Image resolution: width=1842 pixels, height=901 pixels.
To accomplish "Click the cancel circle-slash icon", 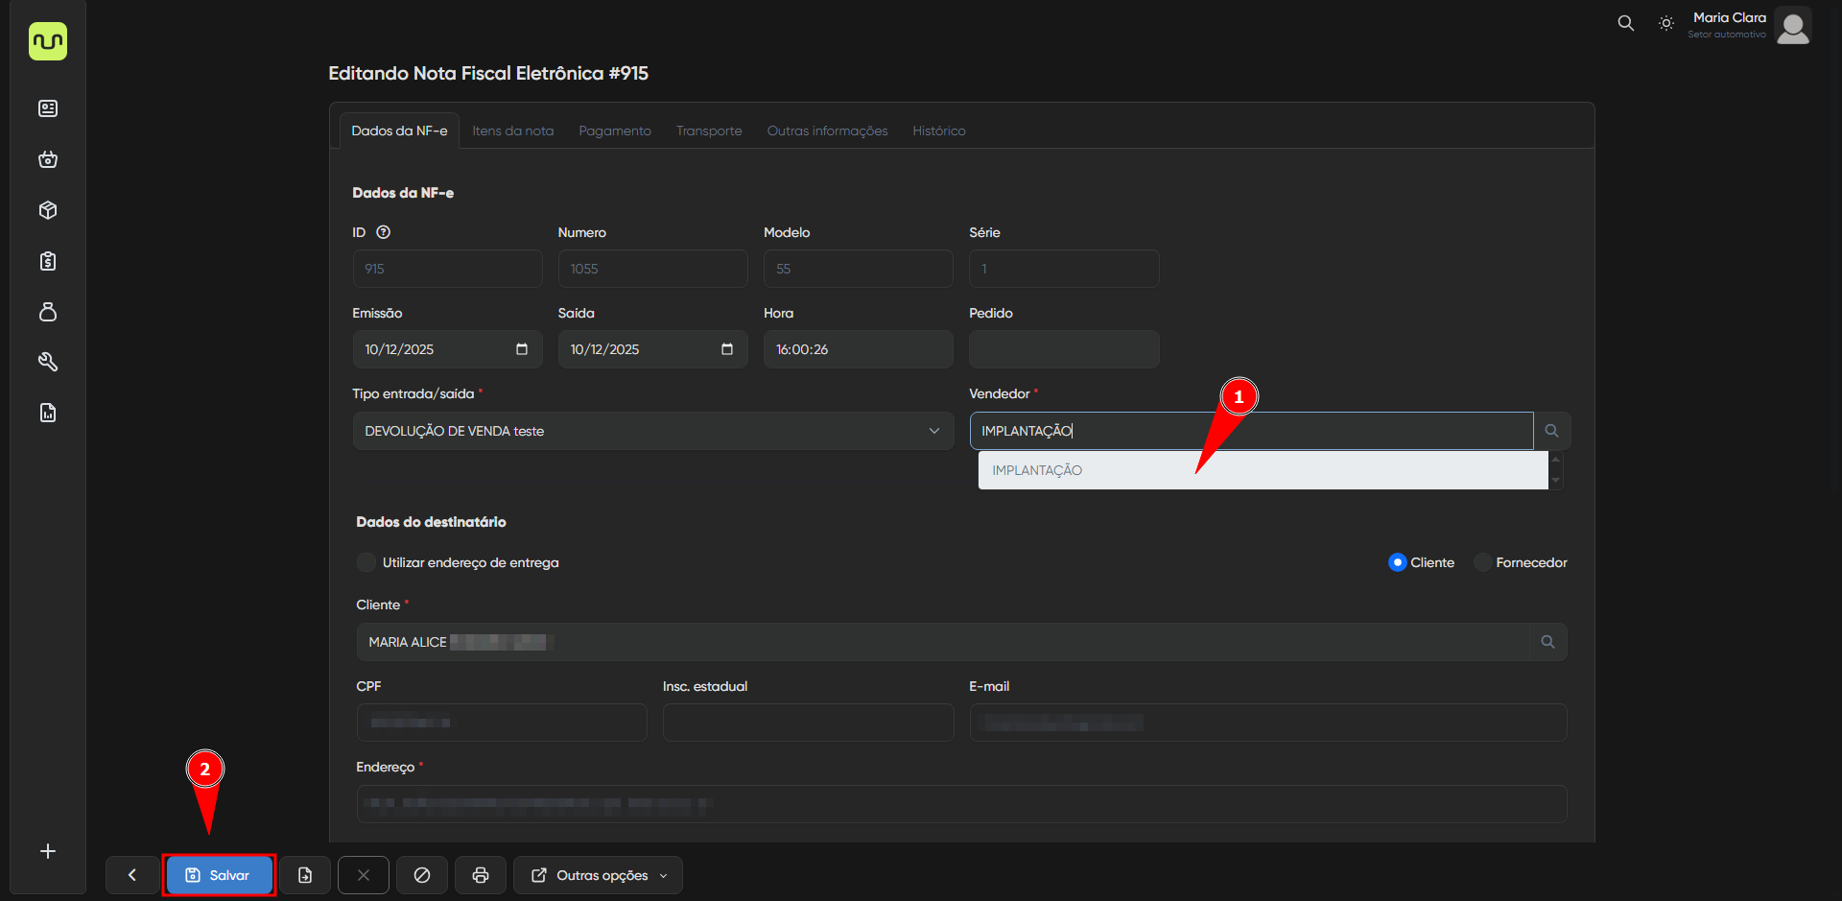I will (421, 875).
